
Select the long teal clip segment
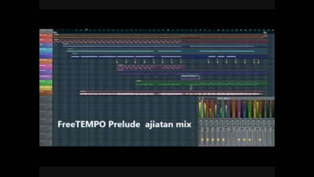[x=111, y=51]
